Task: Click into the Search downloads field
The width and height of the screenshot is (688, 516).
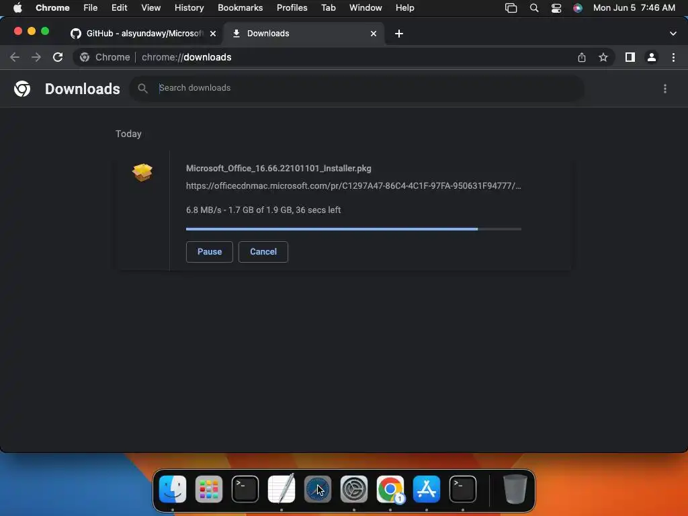Action: pyautogui.click(x=356, y=88)
